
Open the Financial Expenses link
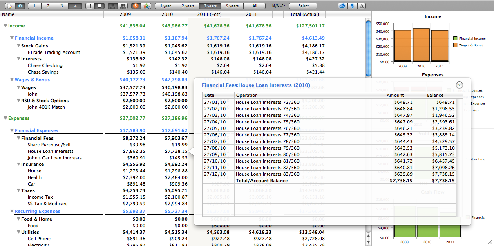coord(36,130)
